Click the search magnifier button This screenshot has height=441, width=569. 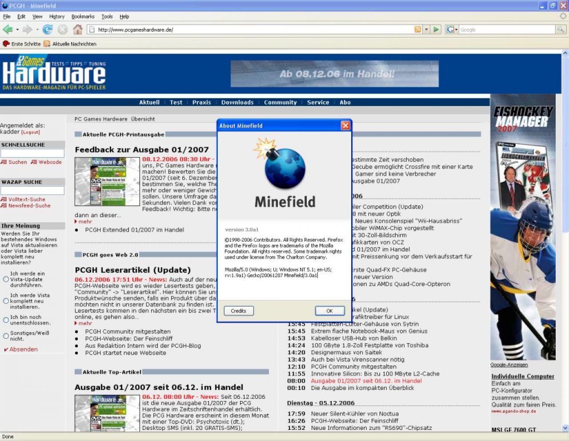pyautogui.click(x=561, y=29)
